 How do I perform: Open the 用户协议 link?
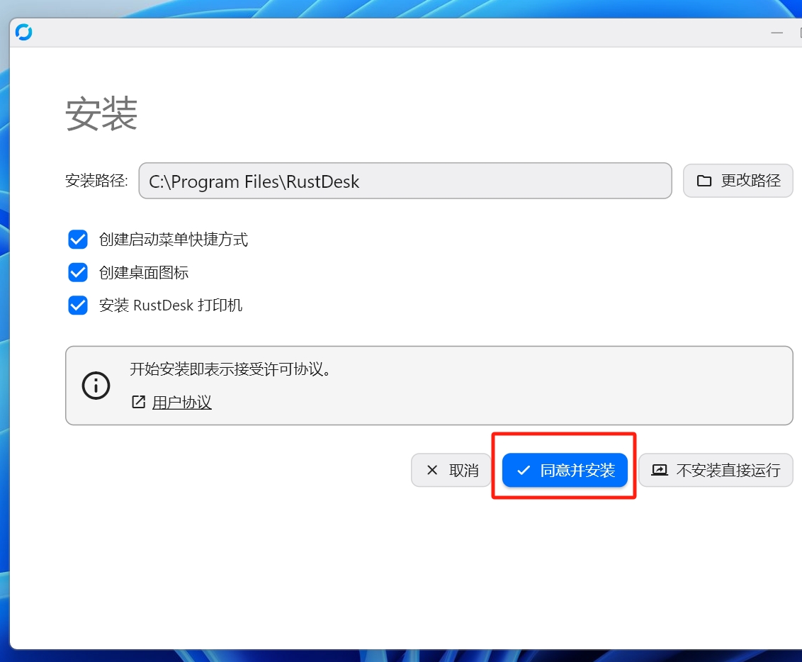tap(181, 403)
